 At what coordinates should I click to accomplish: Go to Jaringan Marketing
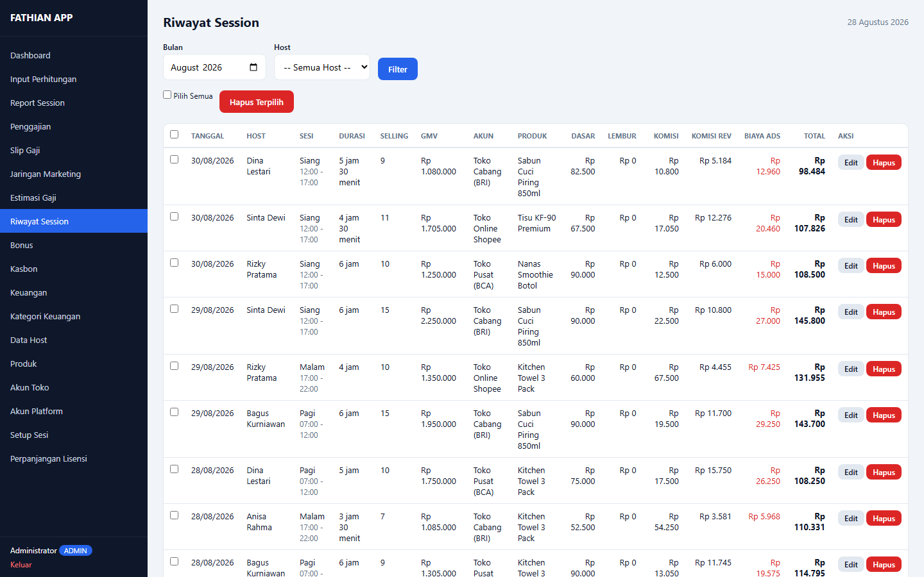click(74, 174)
